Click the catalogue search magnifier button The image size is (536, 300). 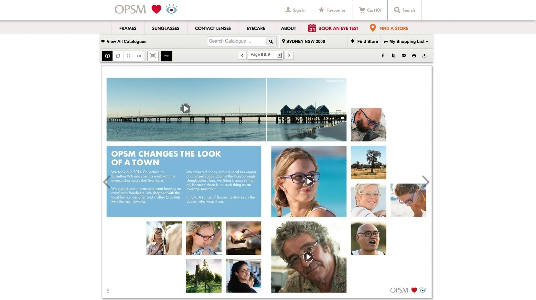(x=271, y=41)
